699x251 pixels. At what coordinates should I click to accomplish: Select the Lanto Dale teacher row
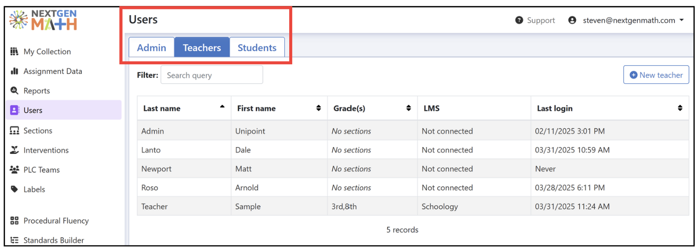tap(413, 150)
